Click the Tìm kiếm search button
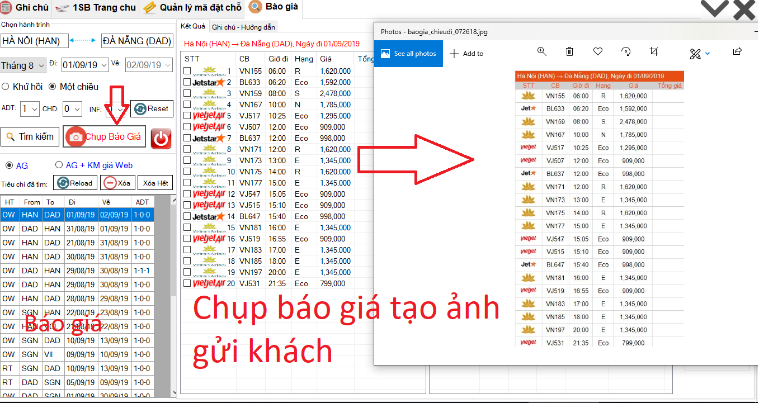This screenshot has height=403, width=759. 30,136
